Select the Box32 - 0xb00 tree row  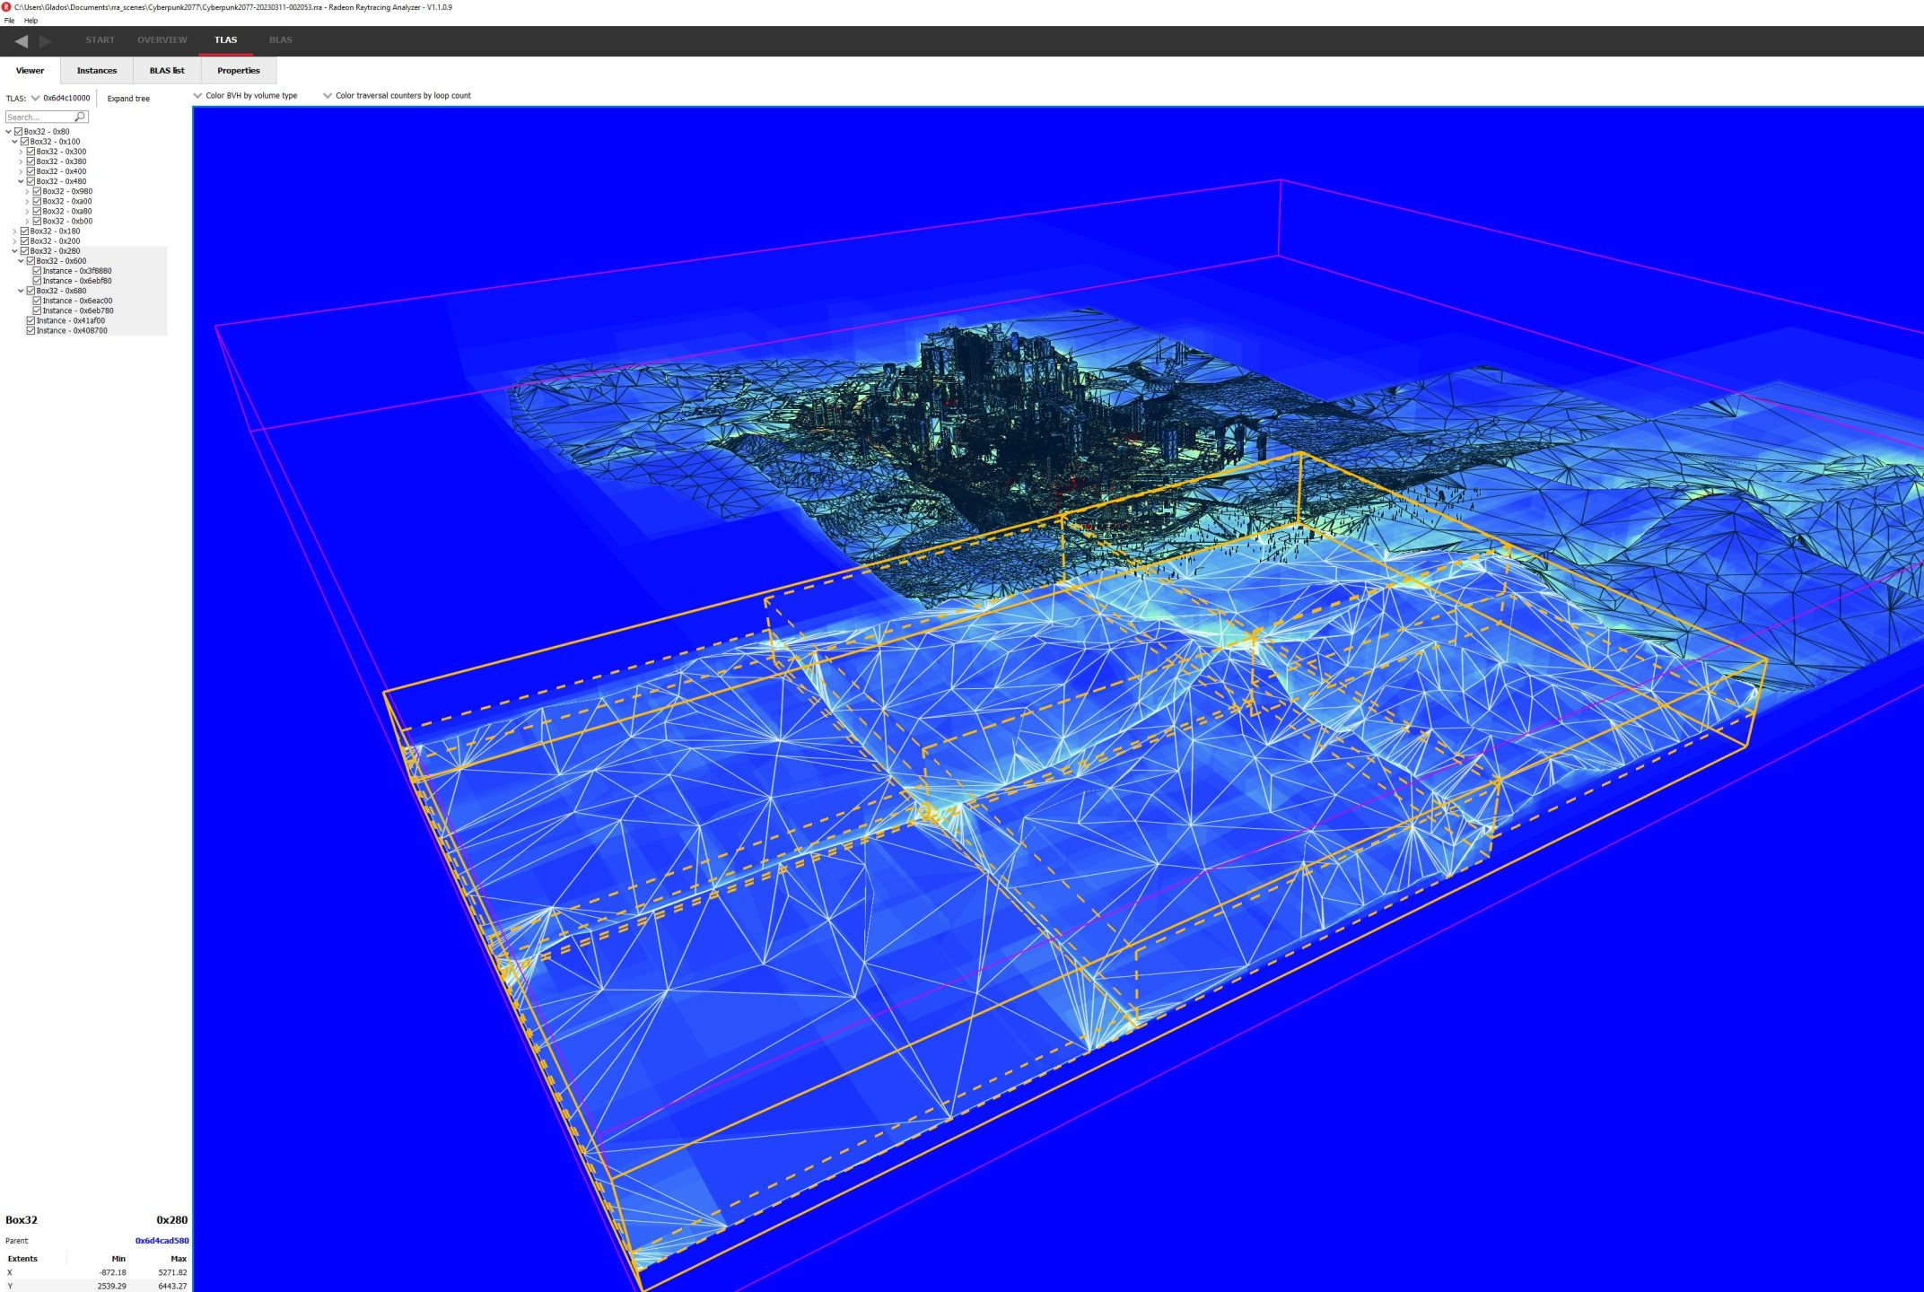67,221
